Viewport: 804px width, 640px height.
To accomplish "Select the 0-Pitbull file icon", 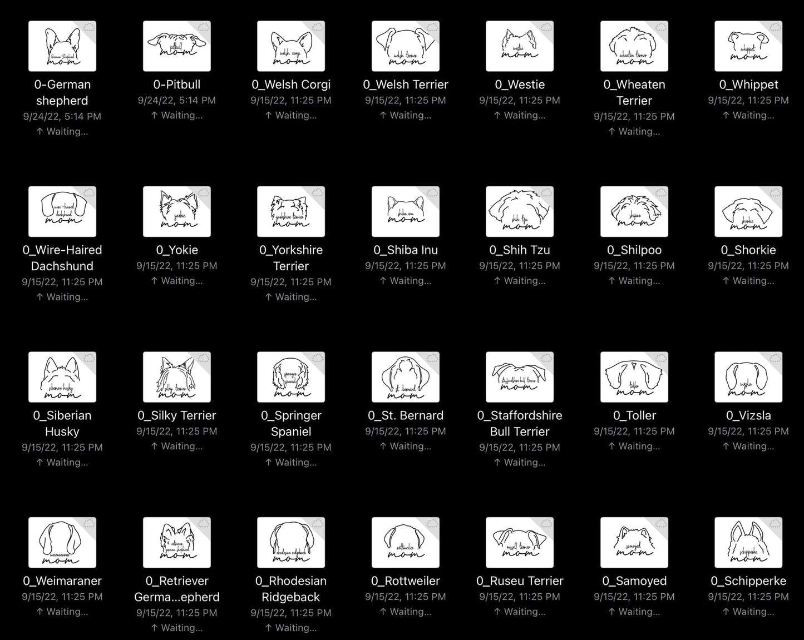I will click(177, 46).
